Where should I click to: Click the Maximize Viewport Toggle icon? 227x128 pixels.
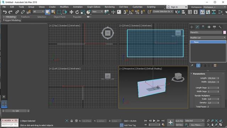[x=221, y=125]
